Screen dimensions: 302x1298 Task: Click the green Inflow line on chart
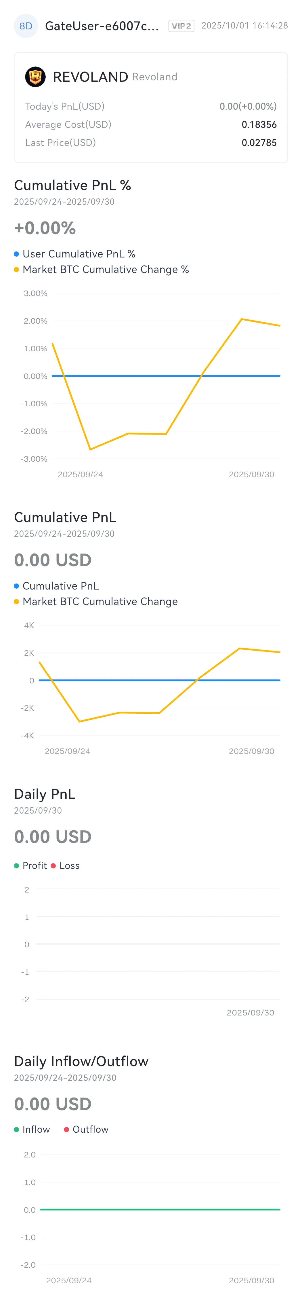click(160, 1209)
